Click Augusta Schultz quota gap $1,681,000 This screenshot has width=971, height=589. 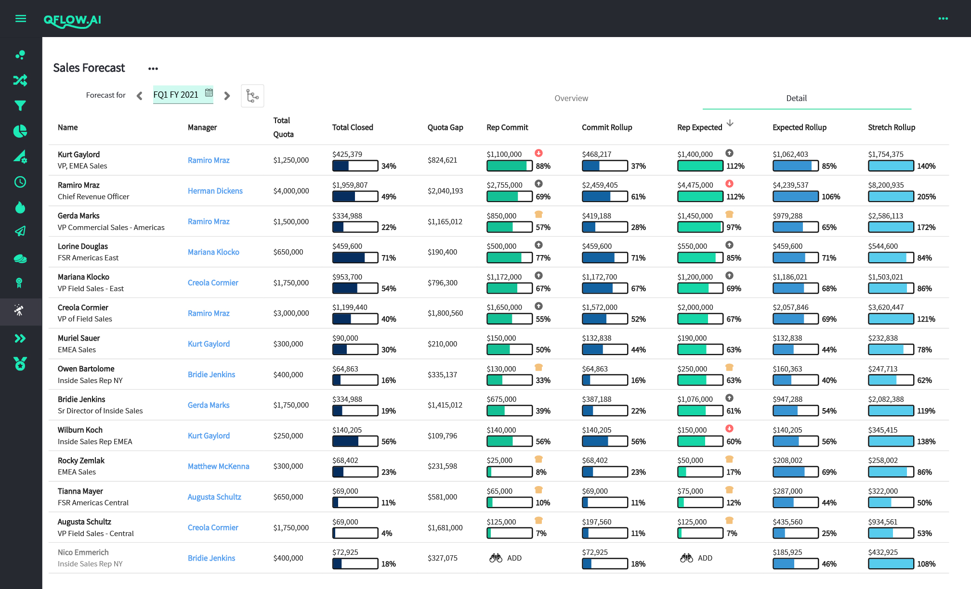click(x=445, y=528)
